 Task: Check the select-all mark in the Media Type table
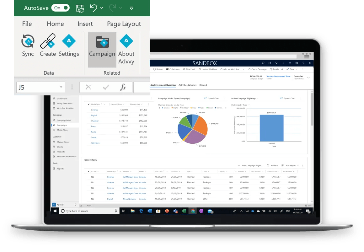89,104
